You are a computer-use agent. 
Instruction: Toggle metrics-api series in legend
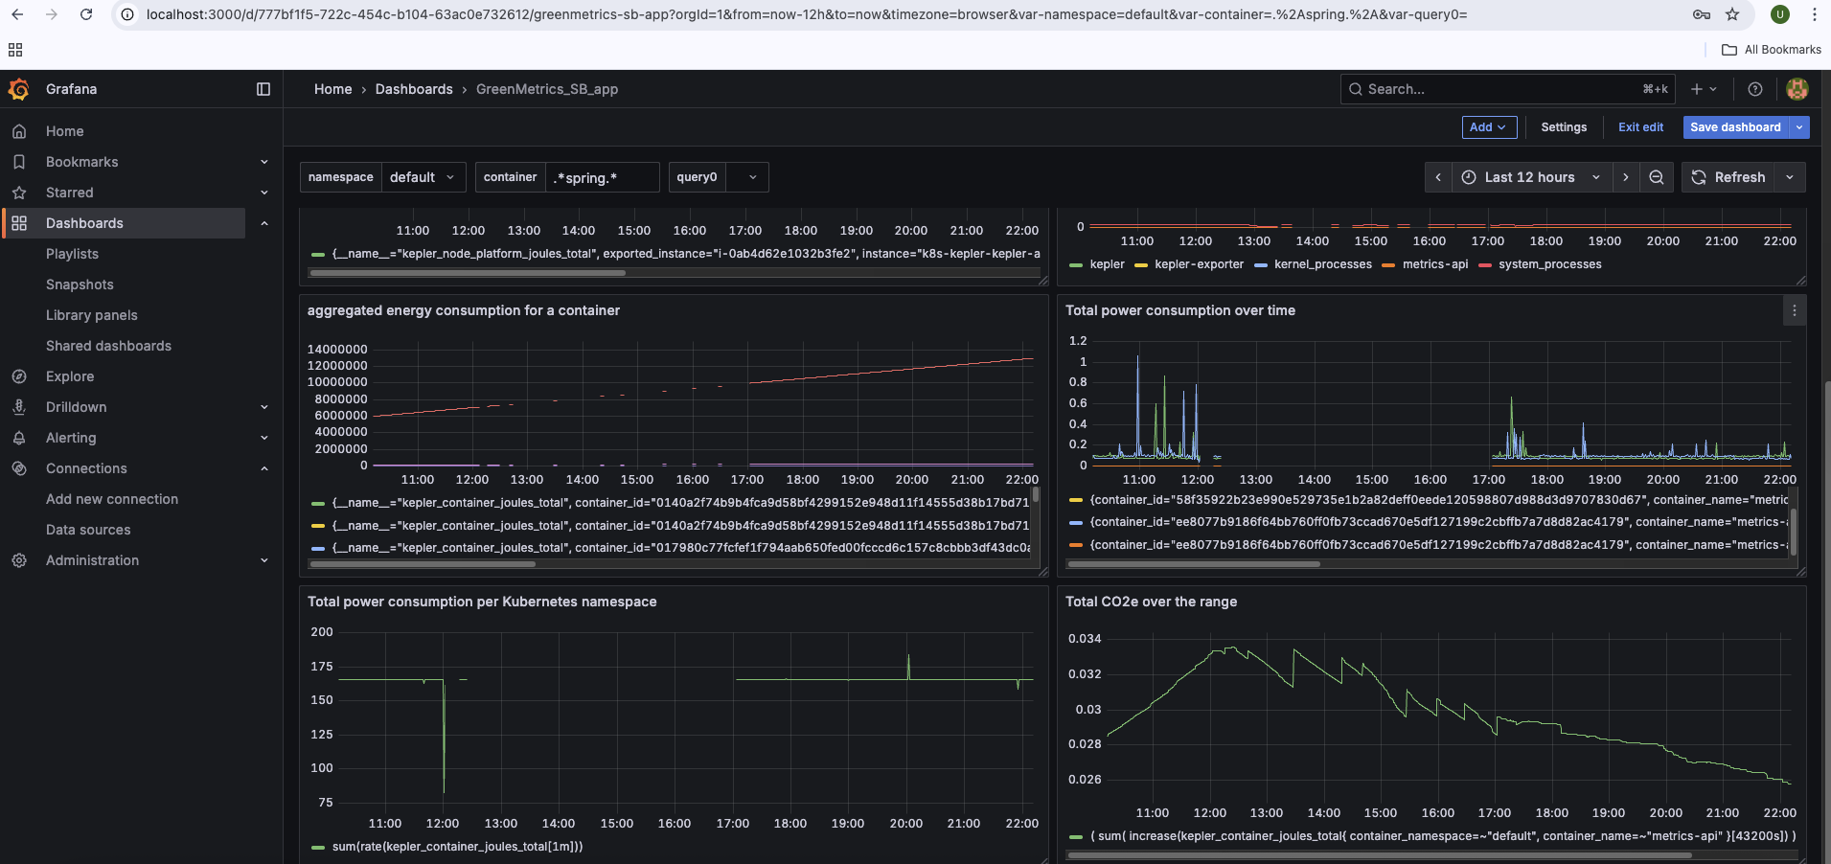[x=1434, y=264]
